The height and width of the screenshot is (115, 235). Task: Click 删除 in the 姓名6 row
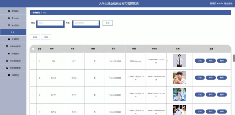[x=222, y=111]
